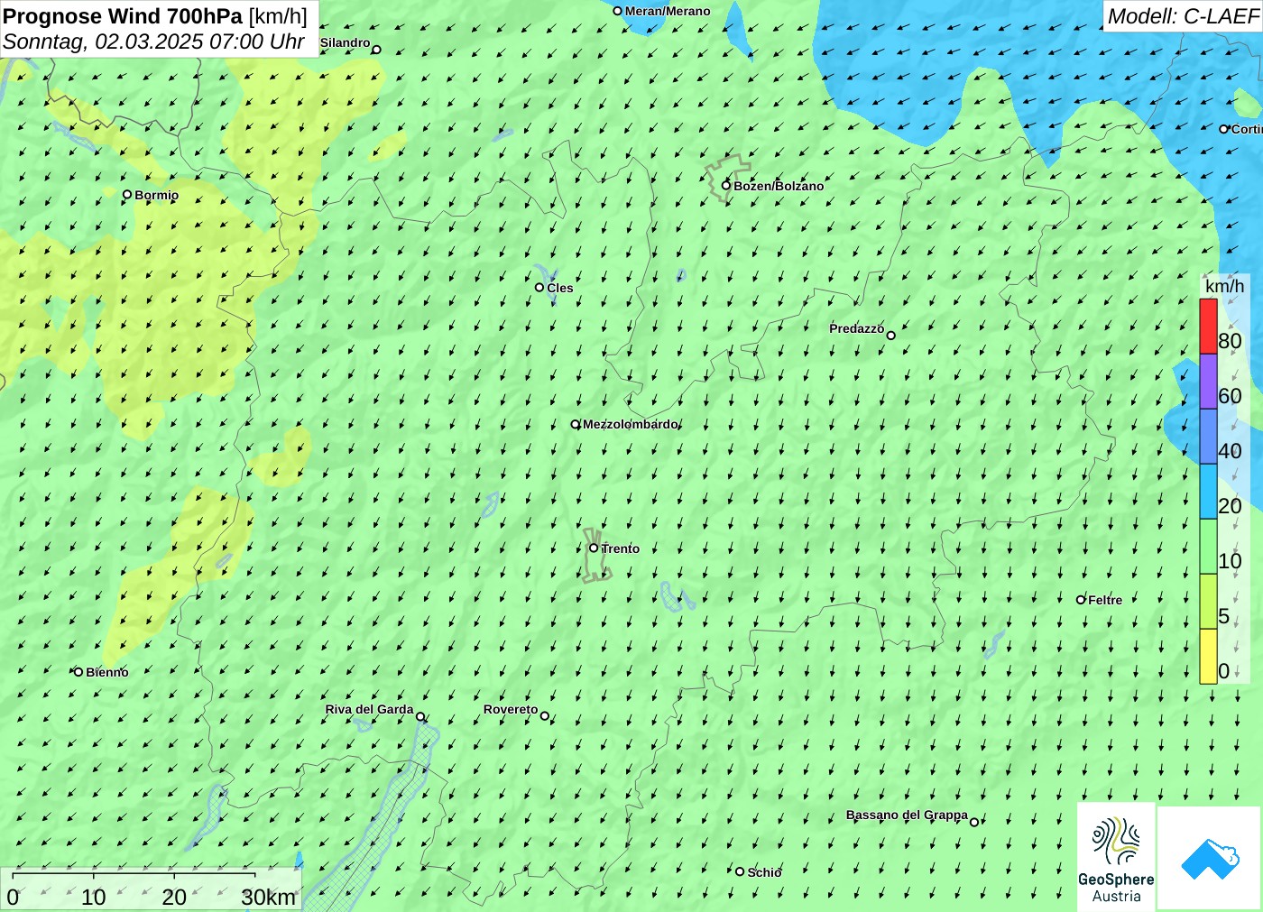Click the red 80 km/h legend swatch
This screenshot has height=912, width=1263.
(x=1208, y=327)
